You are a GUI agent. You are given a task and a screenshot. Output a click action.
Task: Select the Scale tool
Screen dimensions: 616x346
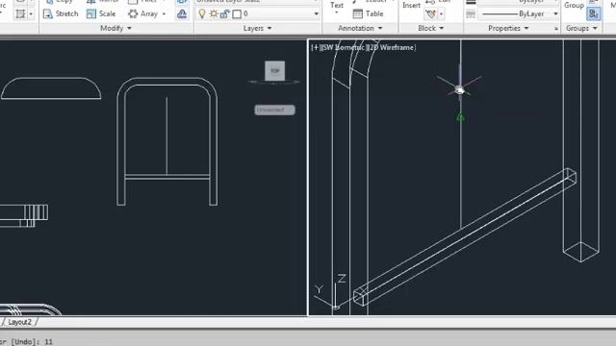tap(101, 13)
